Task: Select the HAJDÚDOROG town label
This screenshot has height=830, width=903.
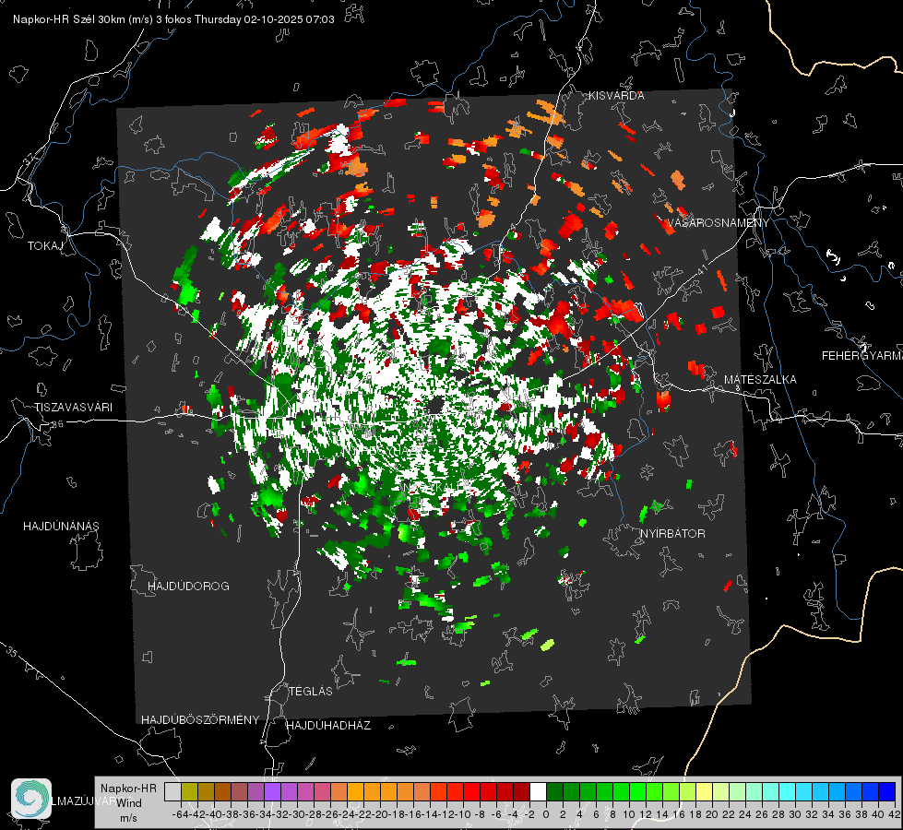Action: click(x=188, y=587)
